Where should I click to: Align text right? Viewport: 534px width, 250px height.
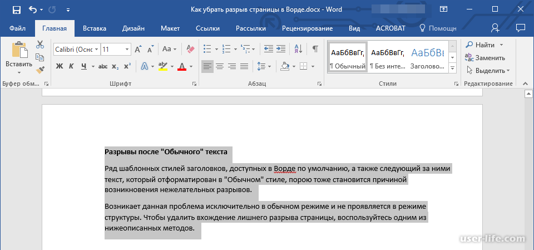point(232,66)
